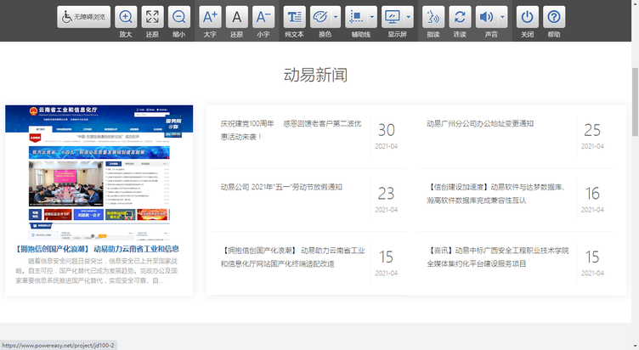
Task: Activate the 指读 point-to-read icon
Action: [x=433, y=17]
